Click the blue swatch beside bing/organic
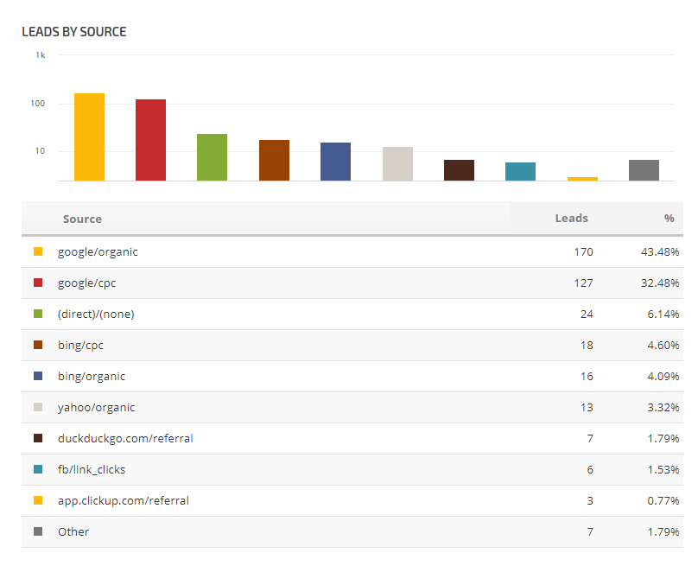The height and width of the screenshot is (572, 698). 38,376
